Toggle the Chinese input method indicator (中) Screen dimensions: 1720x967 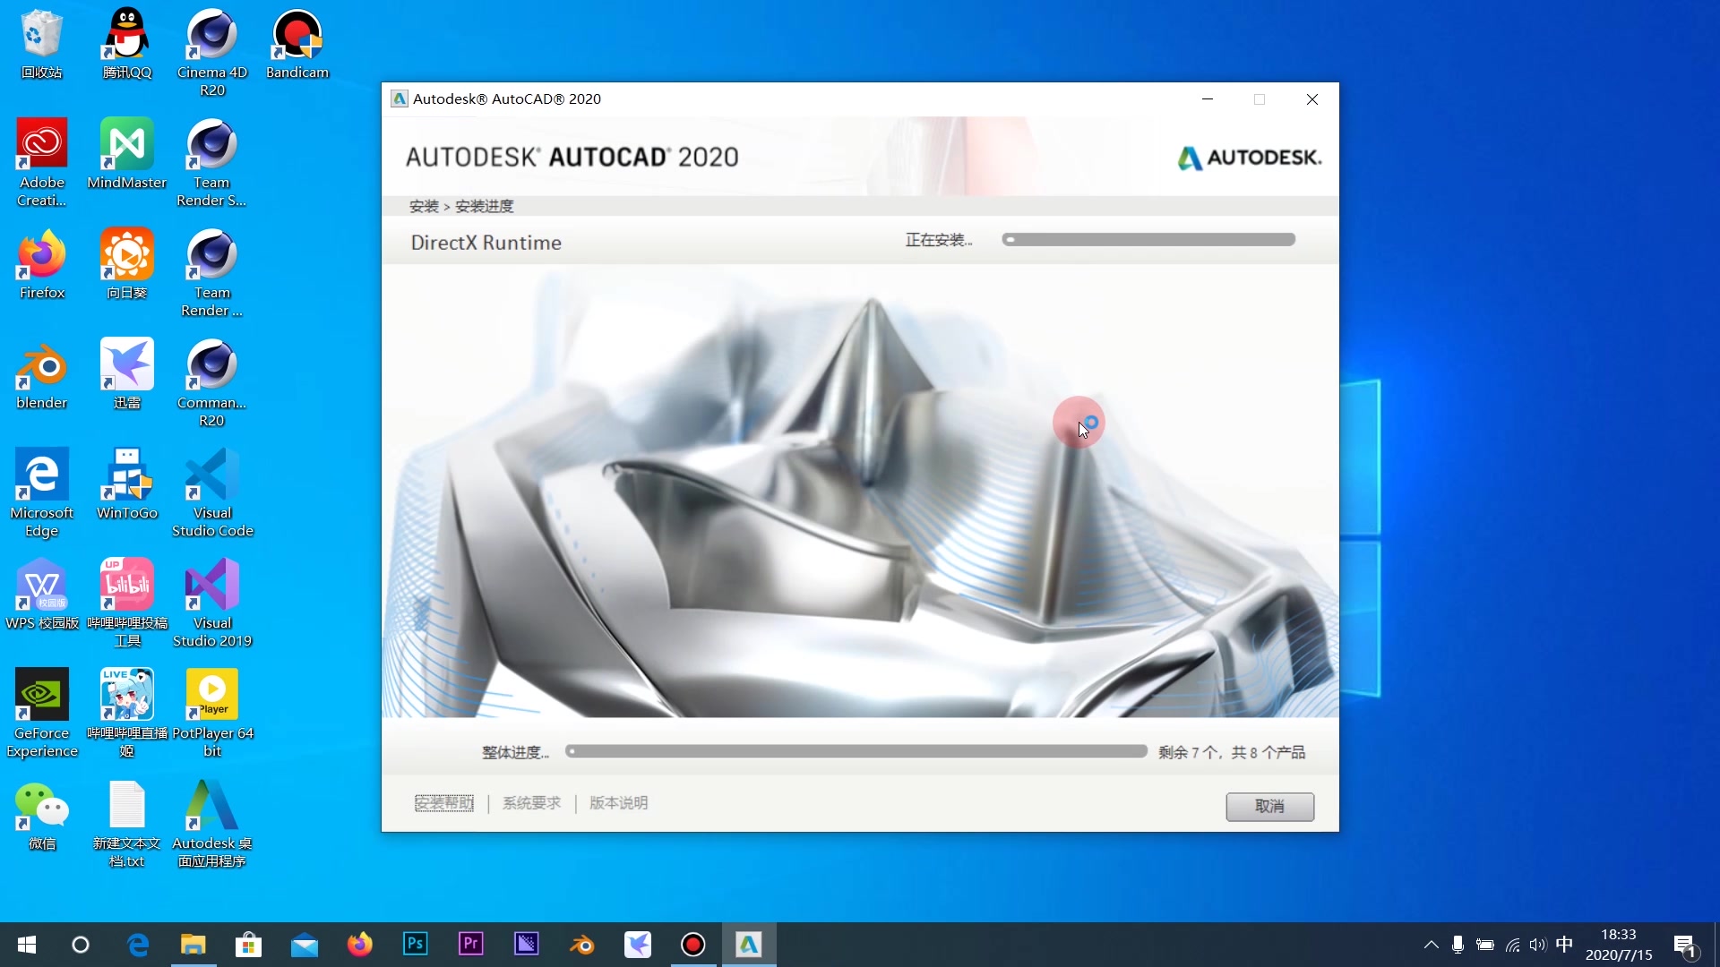tap(1564, 945)
